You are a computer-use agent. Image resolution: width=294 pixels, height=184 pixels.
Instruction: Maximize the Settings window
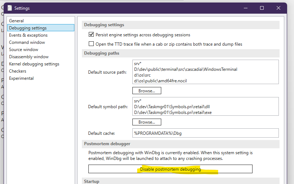click(262, 8)
